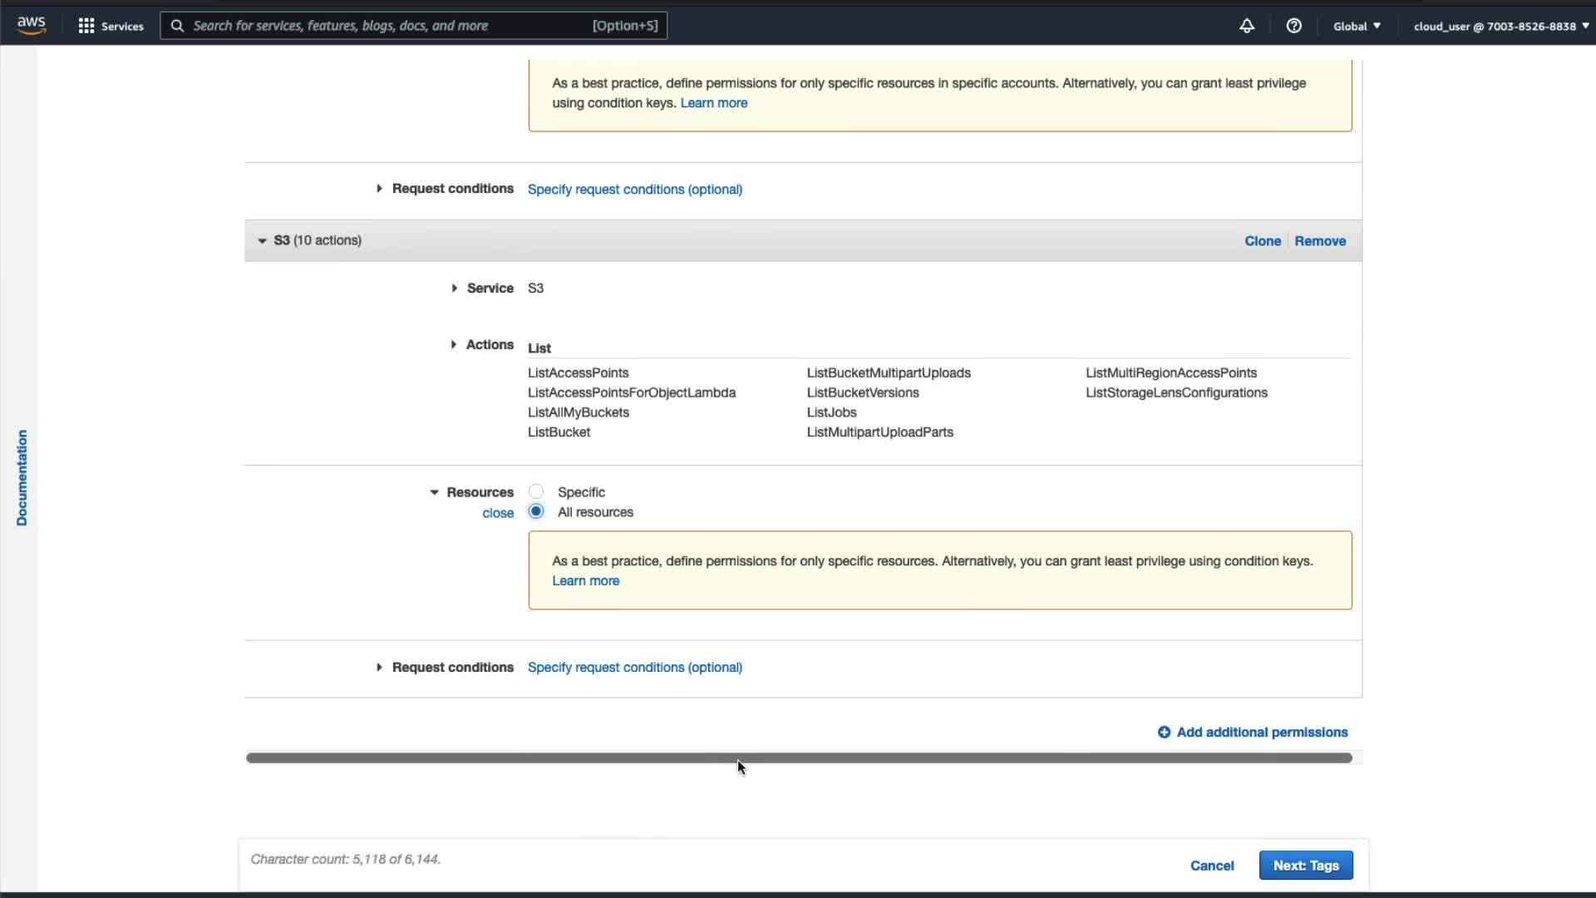Image resolution: width=1596 pixels, height=898 pixels.
Task: Expand the Service row arrow
Action: pyautogui.click(x=454, y=288)
